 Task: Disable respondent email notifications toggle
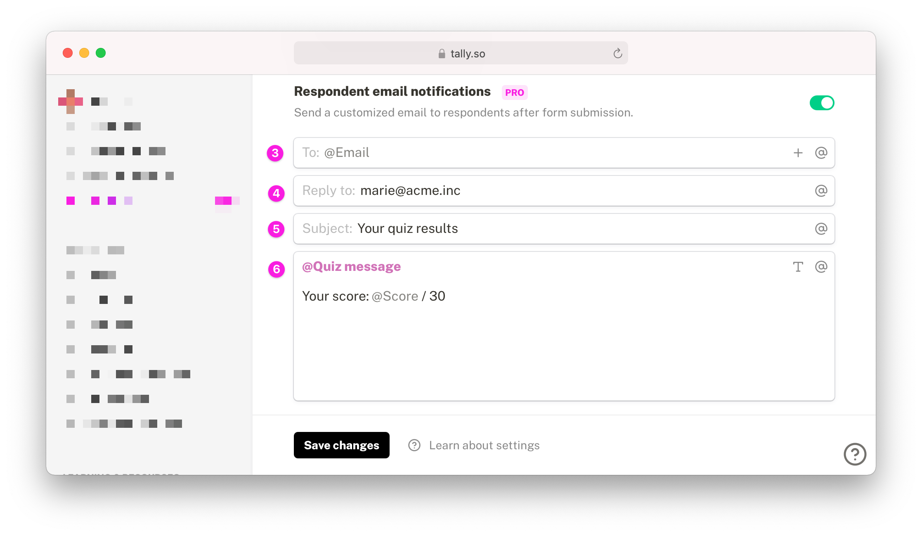pos(822,103)
